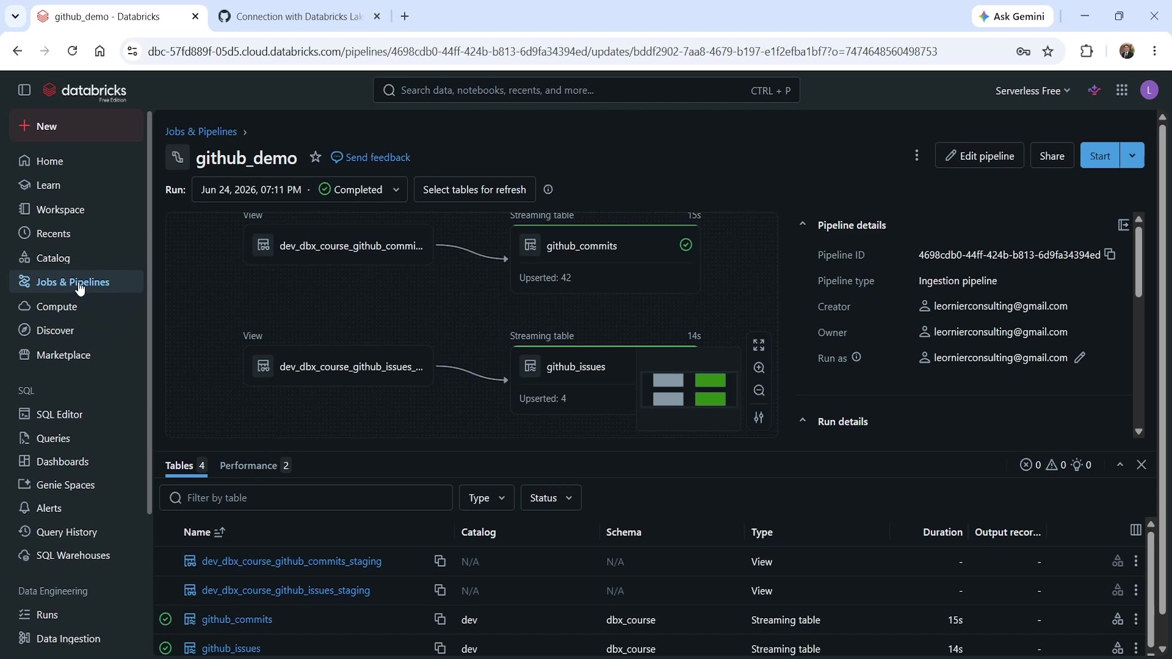The image size is (1172, 659).
Task: Toggle sort order on the Name column
Action: click(x=220, y=532)
